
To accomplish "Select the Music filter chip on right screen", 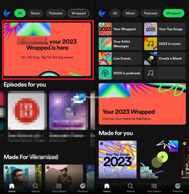I will coord(131,13).
